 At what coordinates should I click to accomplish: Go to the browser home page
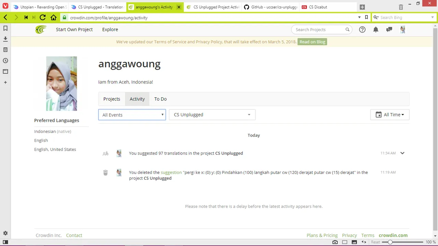point(53,17)
